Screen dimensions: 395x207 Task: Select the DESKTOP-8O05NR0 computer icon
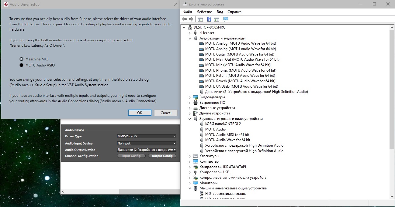pos(190,27)
